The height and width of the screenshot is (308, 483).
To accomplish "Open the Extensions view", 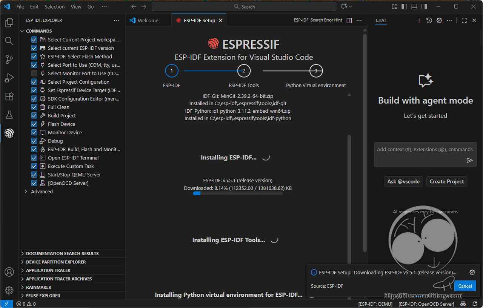I will [9, 97].
